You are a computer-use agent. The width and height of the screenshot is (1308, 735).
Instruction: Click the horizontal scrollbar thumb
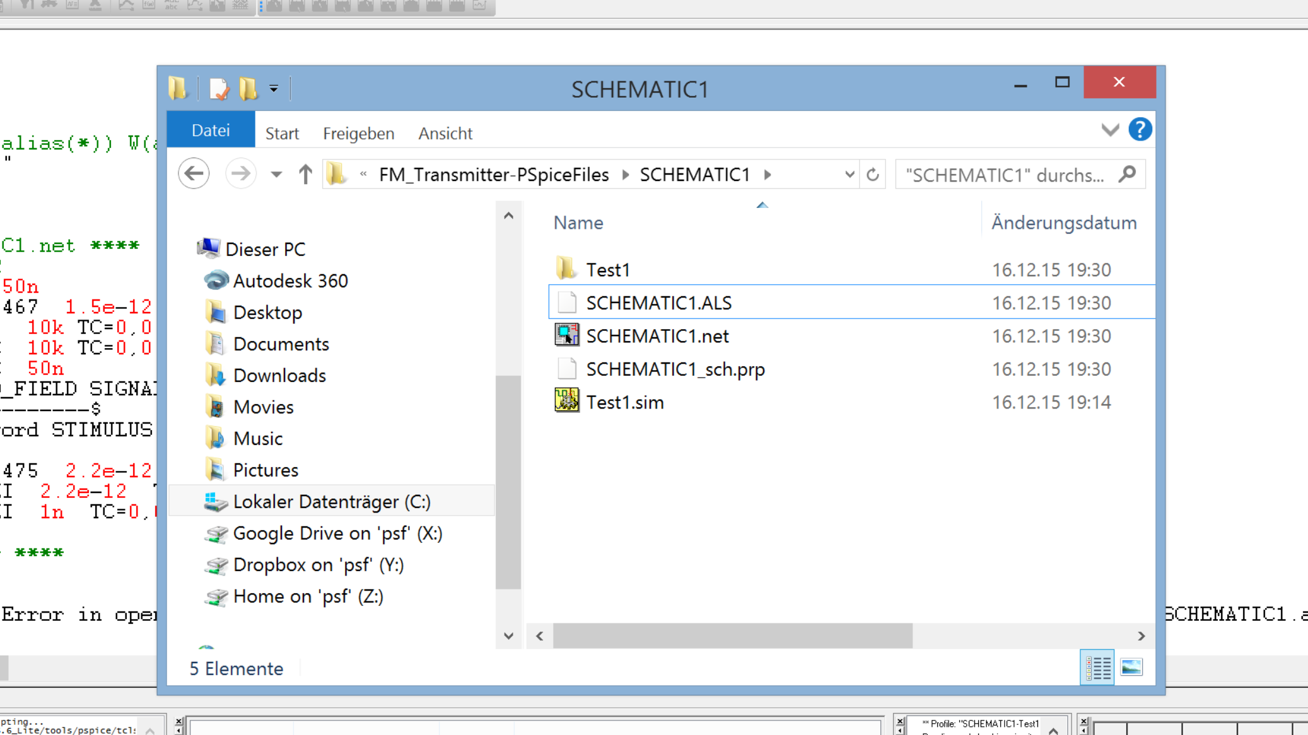(x=732, y=636)
